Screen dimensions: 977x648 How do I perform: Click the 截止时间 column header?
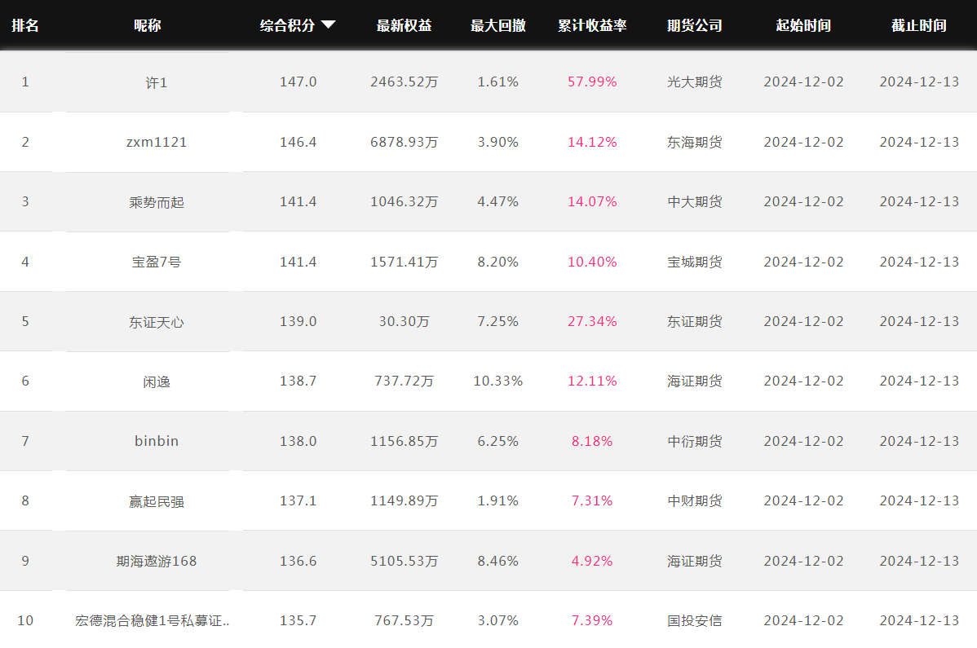pyautogui.click(x=919, y=25)
